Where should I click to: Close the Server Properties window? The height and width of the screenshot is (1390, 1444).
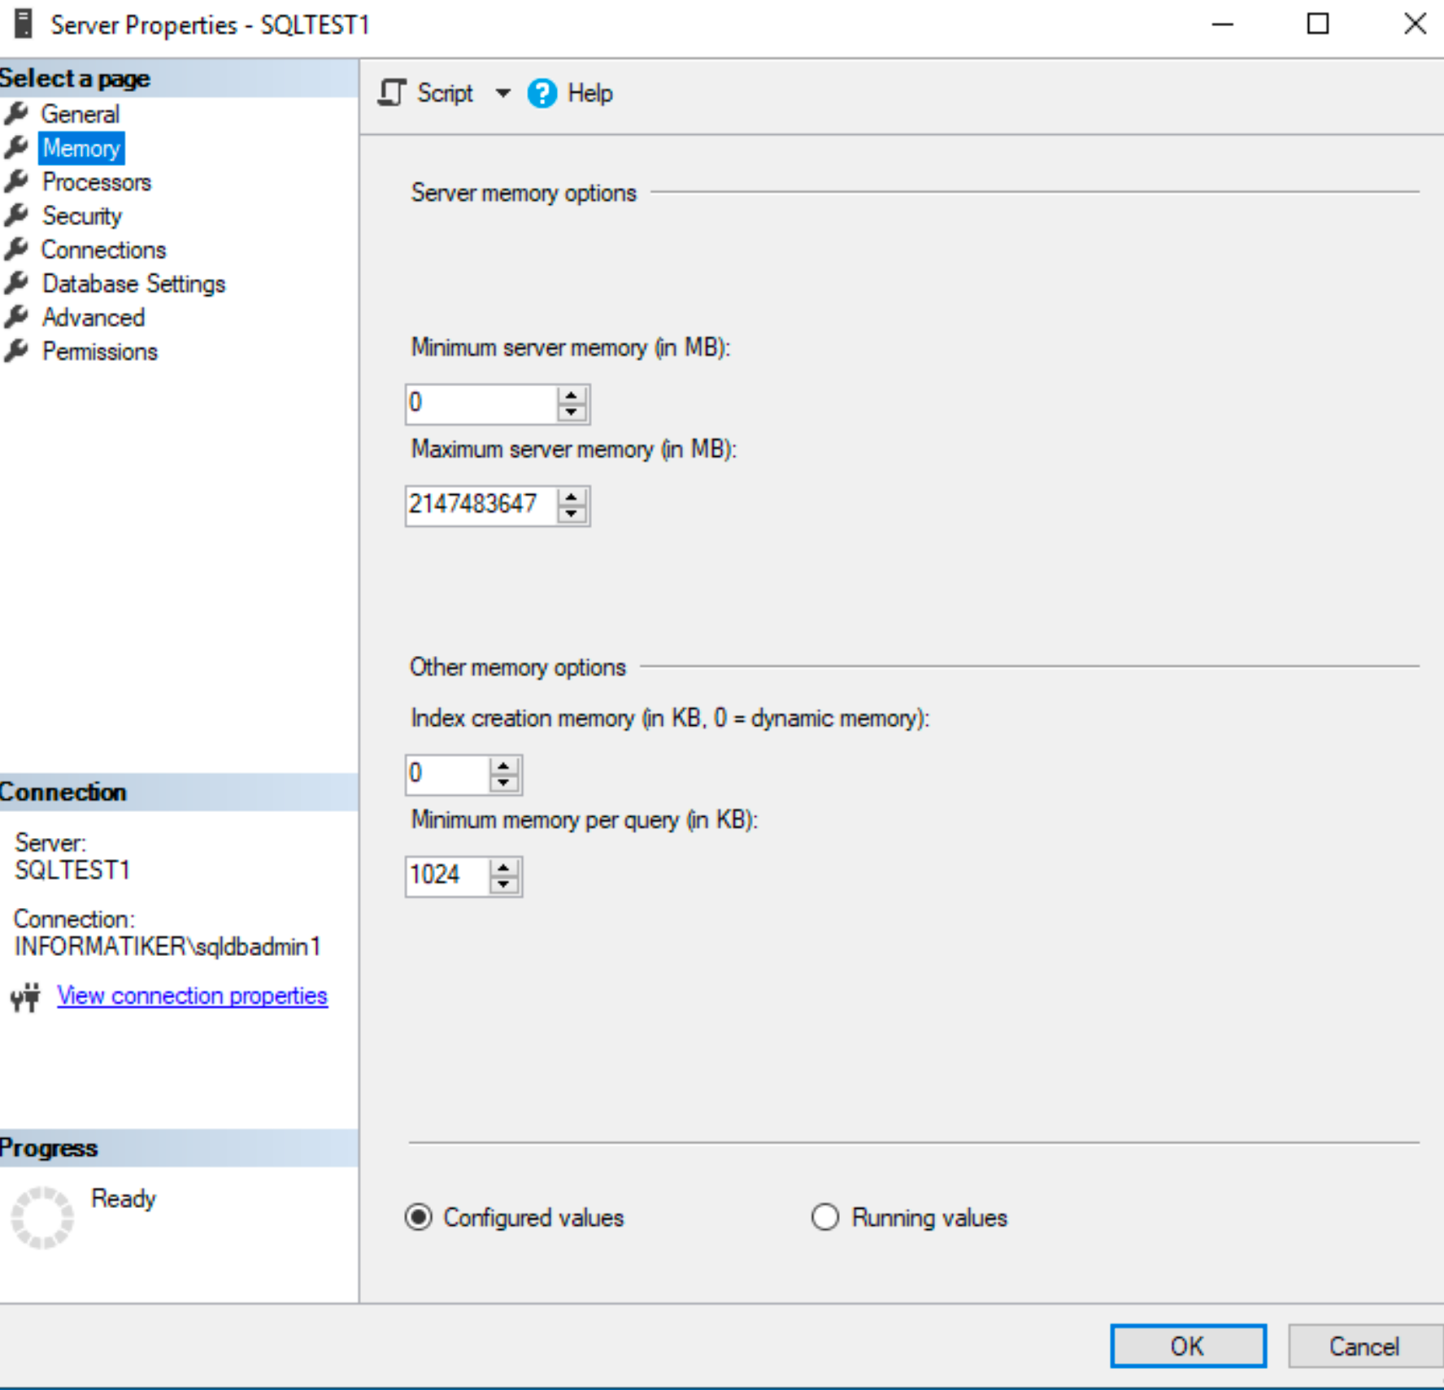coord(1415,24)
